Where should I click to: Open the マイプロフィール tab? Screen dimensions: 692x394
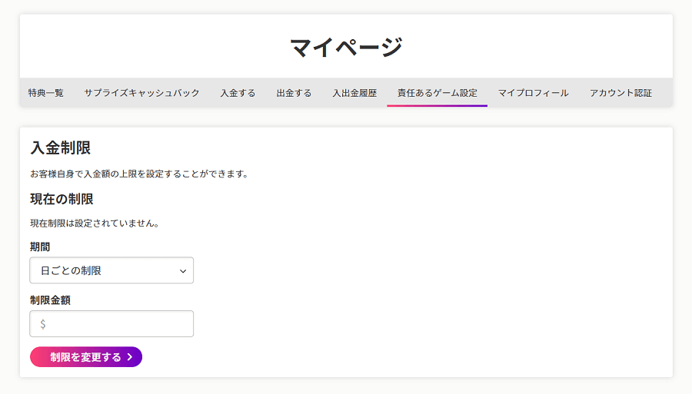click(x=533, y=93)
